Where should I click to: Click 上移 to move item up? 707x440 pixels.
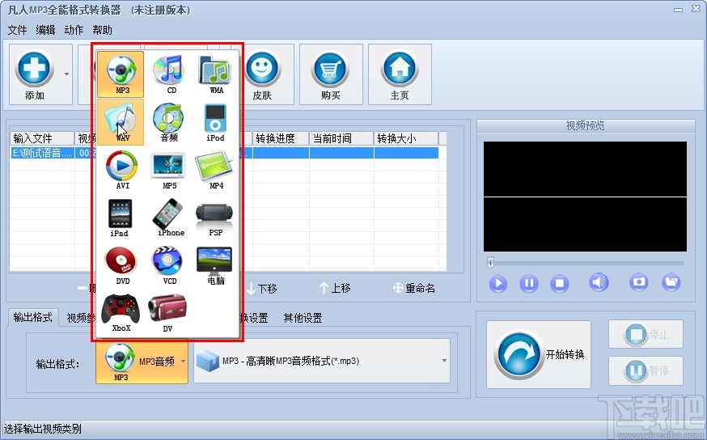[x=335, y=288]
